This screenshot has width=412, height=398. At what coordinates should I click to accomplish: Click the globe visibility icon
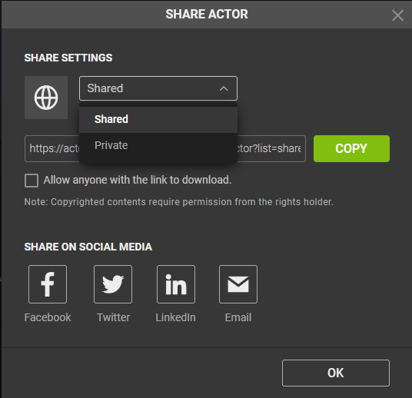click(46, 98)
